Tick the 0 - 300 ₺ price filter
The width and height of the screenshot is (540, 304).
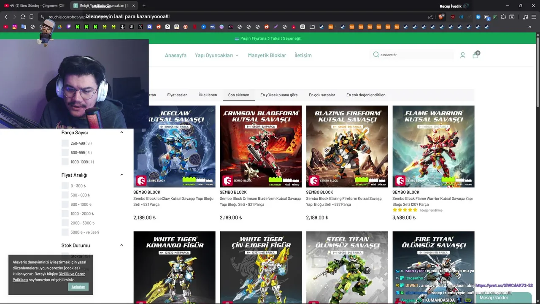(65, 186)
